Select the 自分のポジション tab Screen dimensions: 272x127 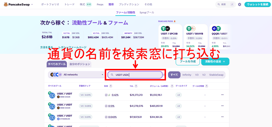point(80,64)
